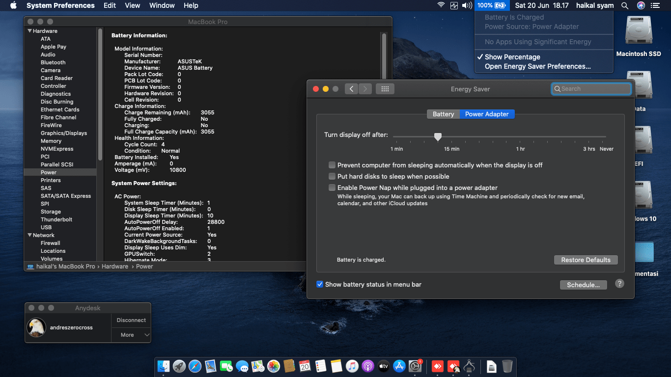
Task: Select USB in the Hardware list
Action: coord(46,227)
